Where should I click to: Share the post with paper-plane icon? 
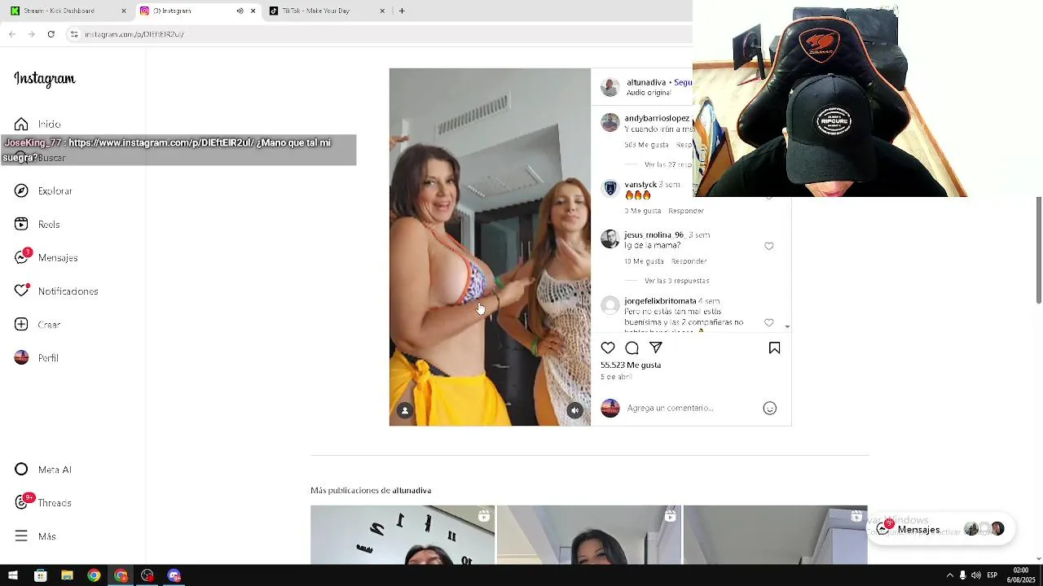[656, 348]
